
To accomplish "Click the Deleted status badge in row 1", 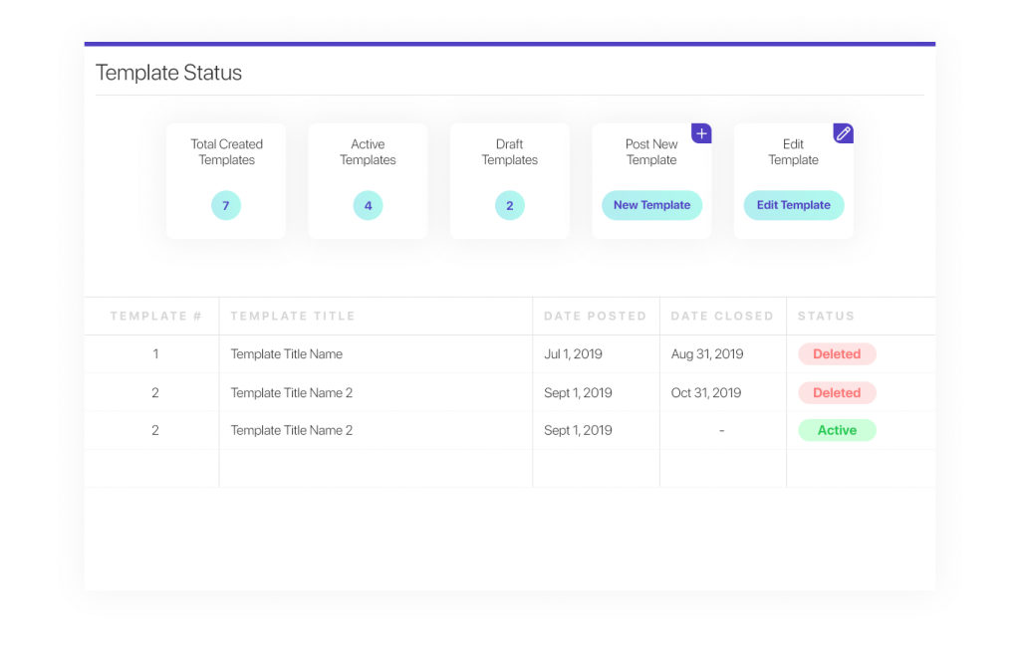I will [x=837, y=354].
